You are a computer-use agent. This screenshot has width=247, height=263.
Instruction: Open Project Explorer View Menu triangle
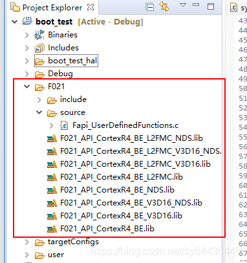[x=183, y=5]
